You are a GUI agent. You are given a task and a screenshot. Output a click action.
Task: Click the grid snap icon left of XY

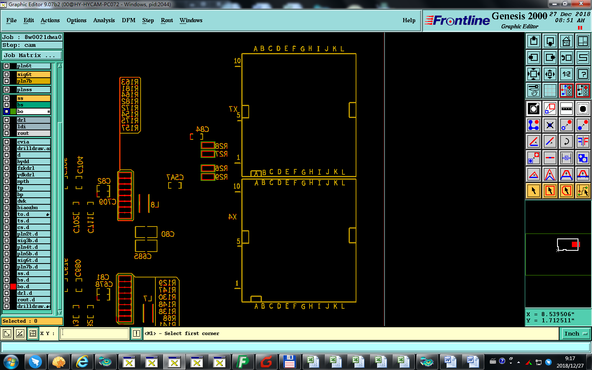(33, 333)
